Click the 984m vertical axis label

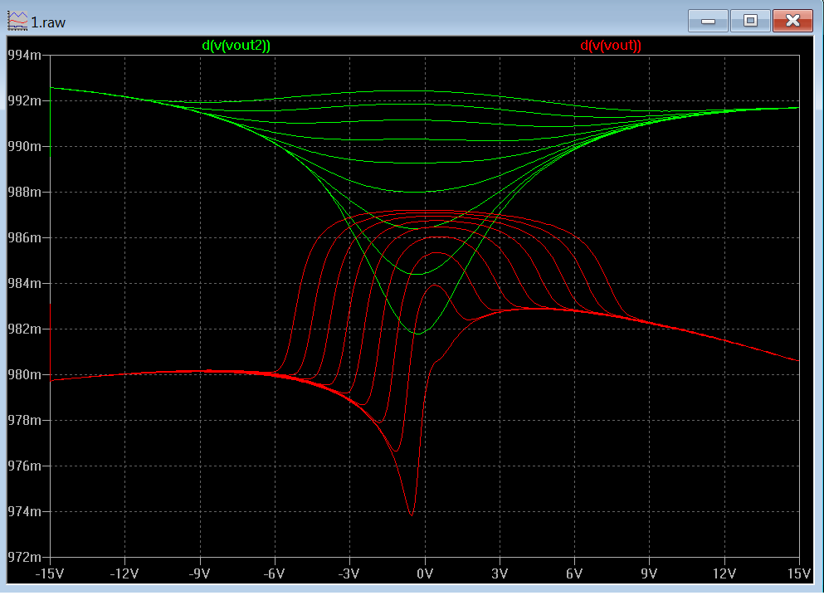point(24,284)
